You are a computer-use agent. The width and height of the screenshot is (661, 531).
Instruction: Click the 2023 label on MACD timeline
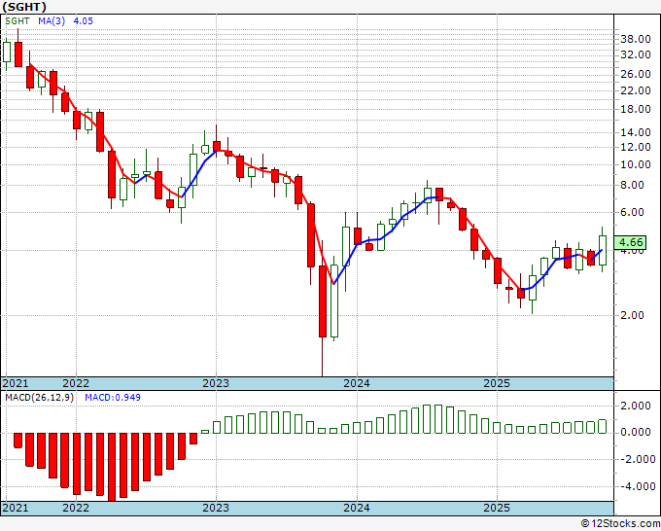[216, 508]
